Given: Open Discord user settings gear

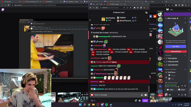Looking at the screenshot, I should pyautogui.click(x=185, y=95).
